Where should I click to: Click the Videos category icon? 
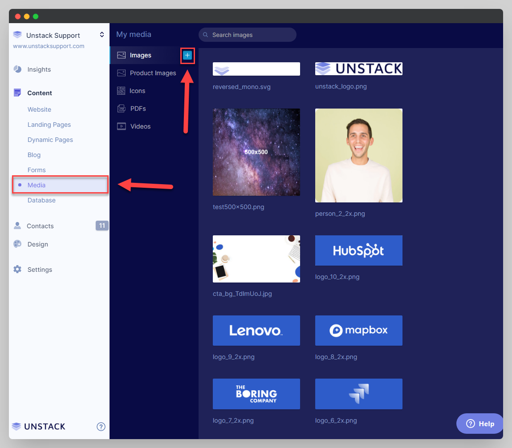122,126
